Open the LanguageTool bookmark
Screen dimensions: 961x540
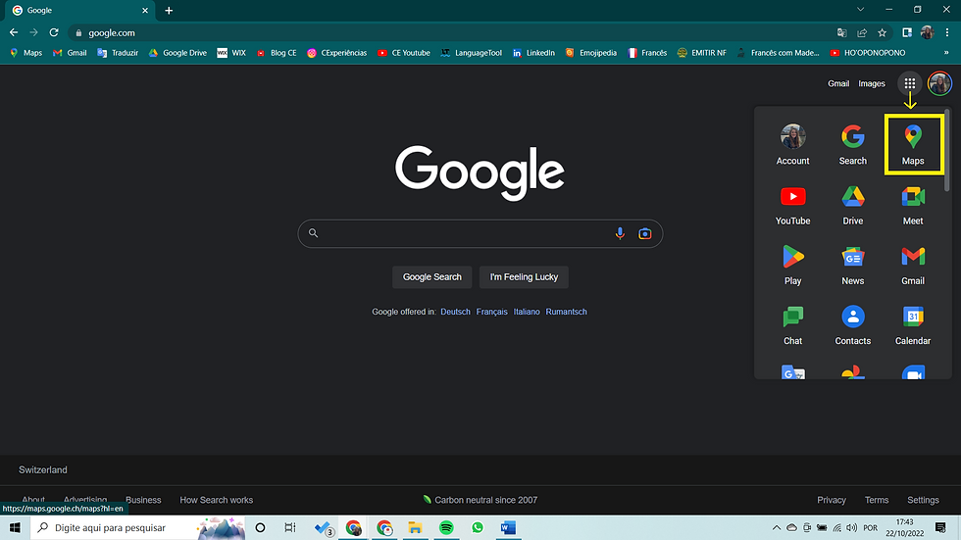click(472, 53)
